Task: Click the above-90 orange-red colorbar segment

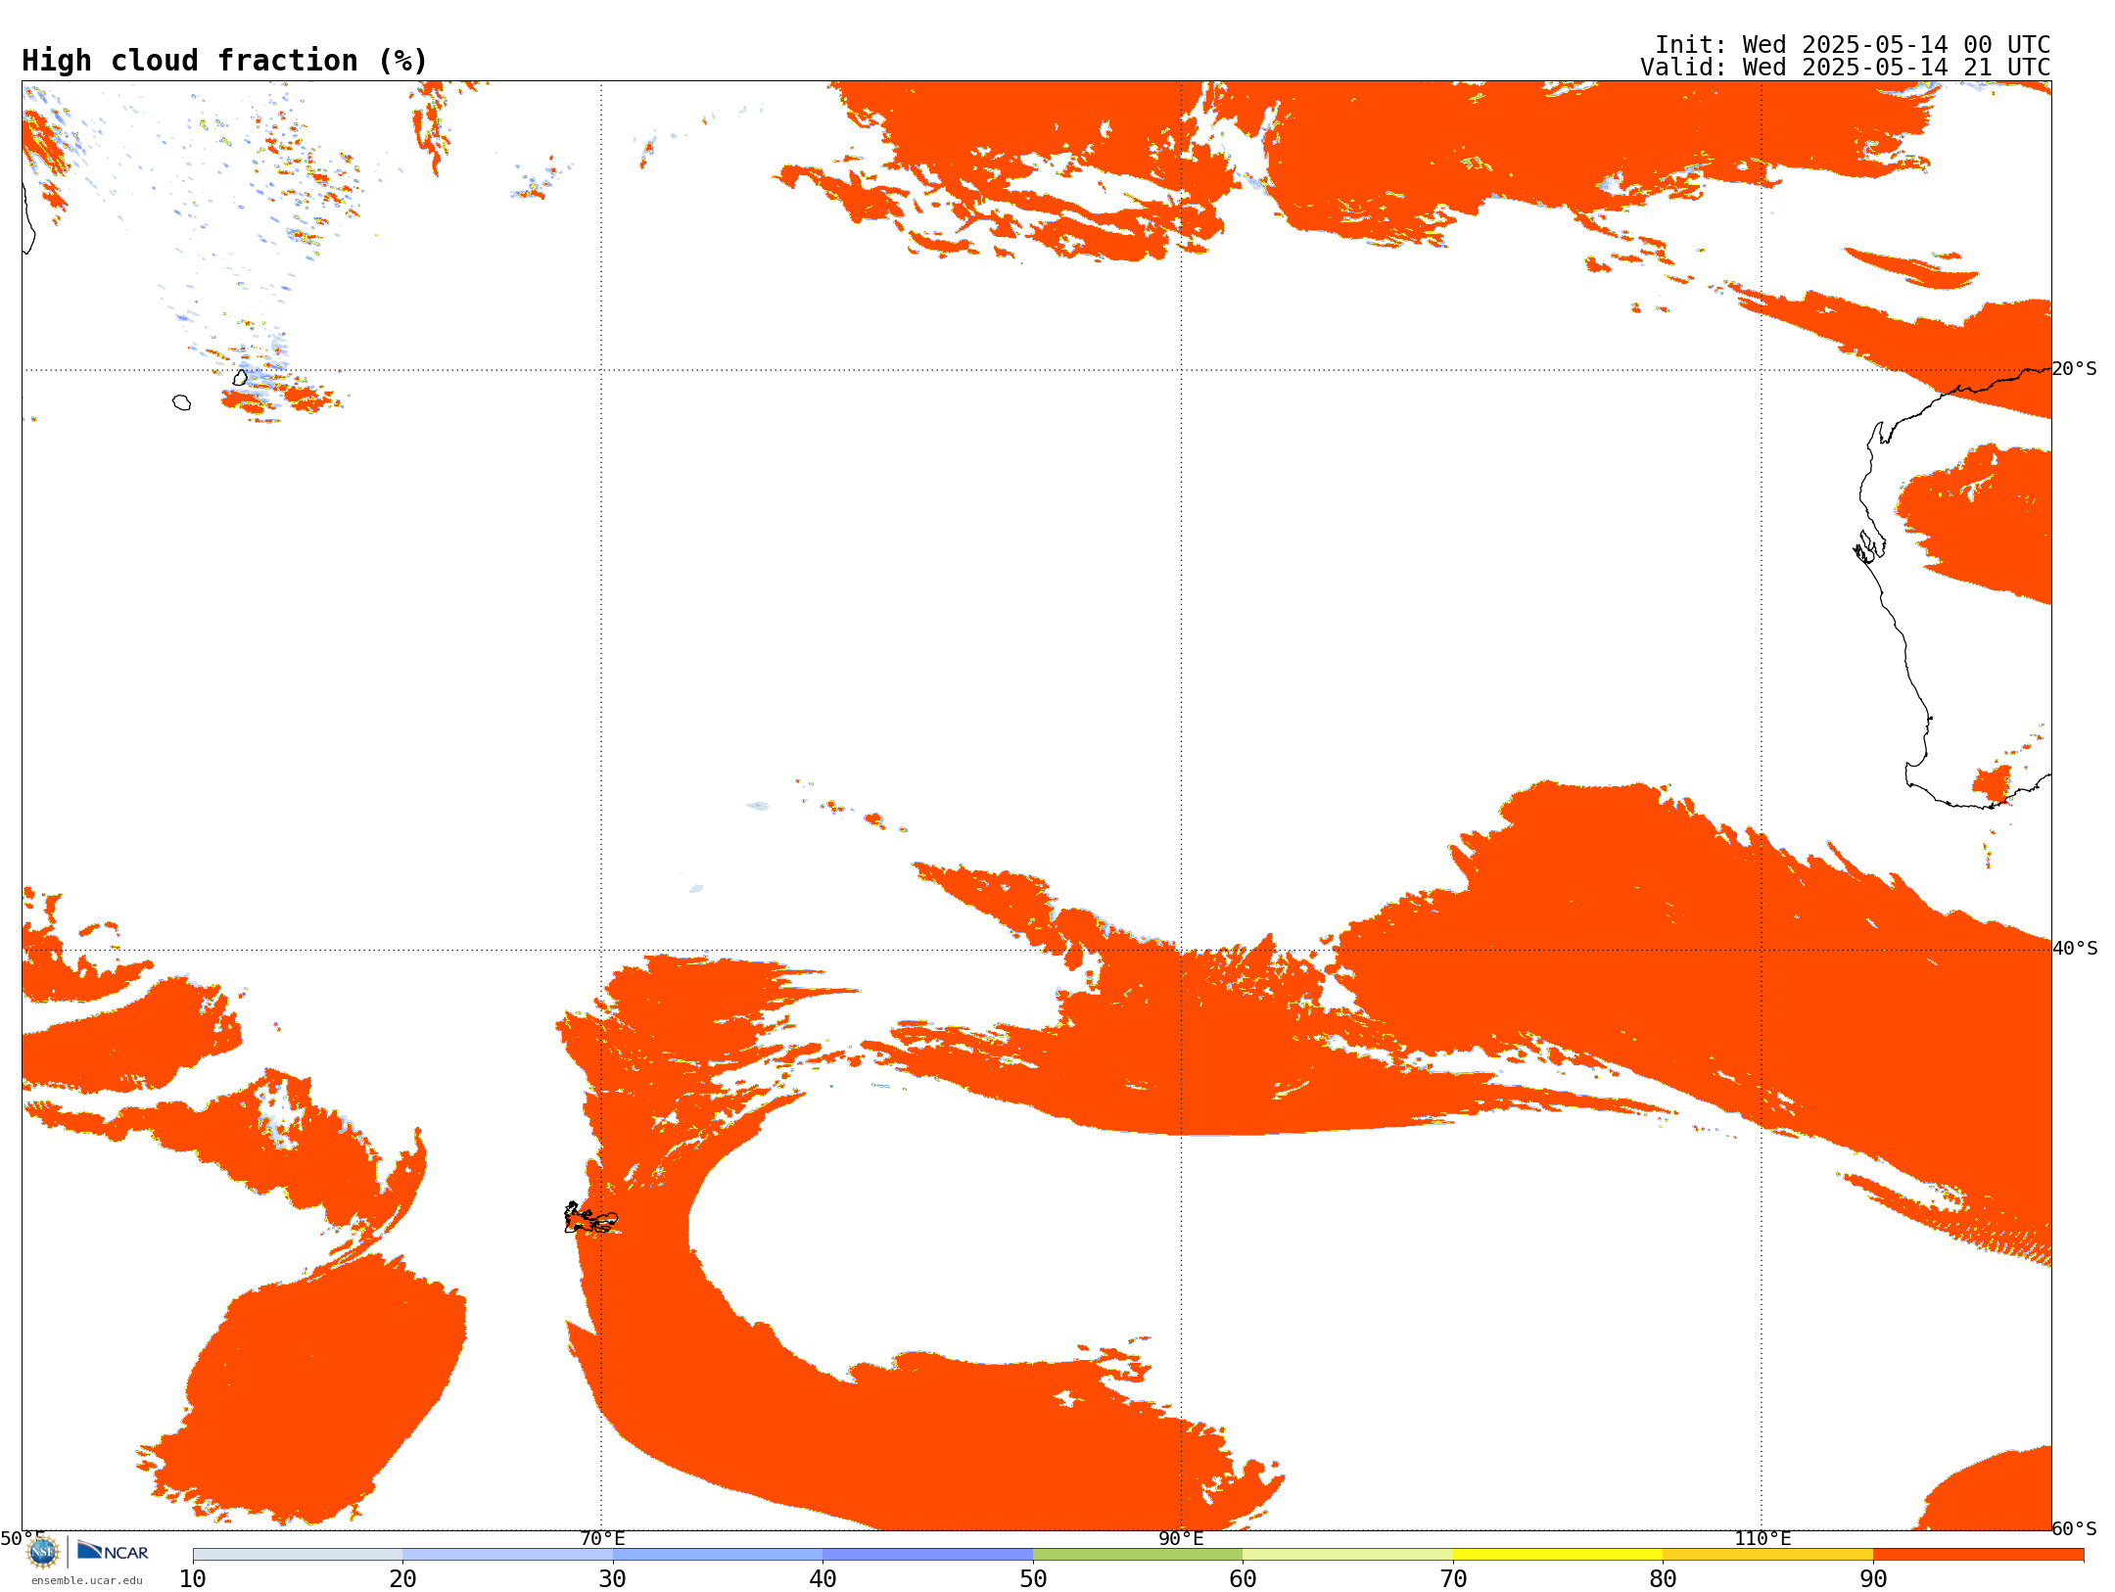Action: click(x=1978, y=1555)
